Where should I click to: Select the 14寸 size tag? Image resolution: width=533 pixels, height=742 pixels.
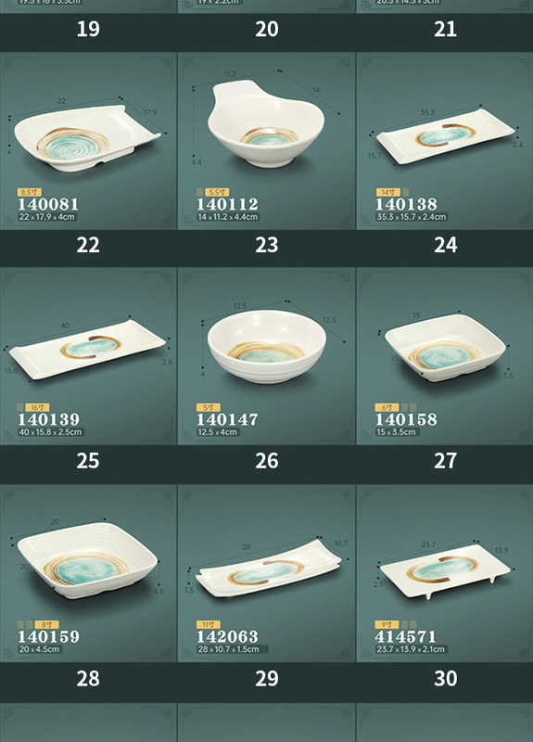[387, 192]
